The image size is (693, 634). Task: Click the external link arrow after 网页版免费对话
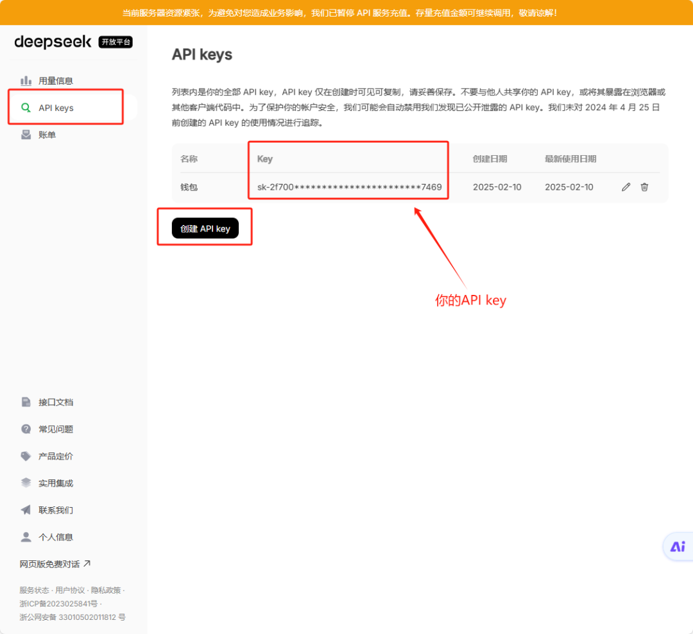87,563
